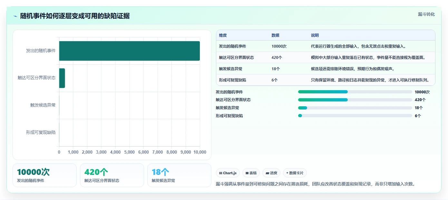The width and height of the screenshot is (448, 200).
Task: Click the description starting 模拟中大部分输入
Action: point(368,58)
